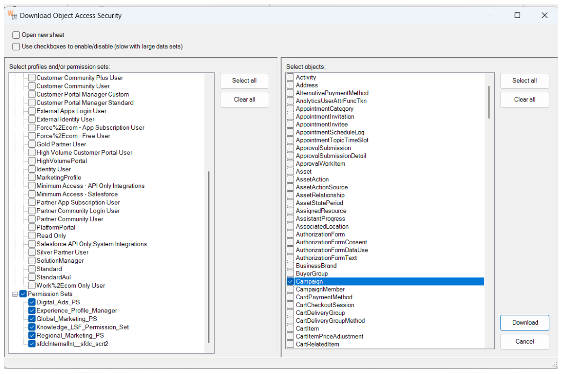Cancel the download dialog
This screenshot has width=562, height=374.
click(525, 342)
